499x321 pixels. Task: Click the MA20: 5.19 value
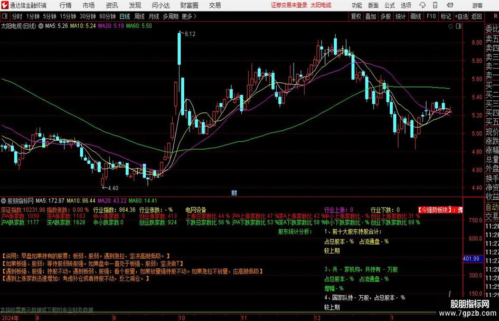tap(111, 26)
